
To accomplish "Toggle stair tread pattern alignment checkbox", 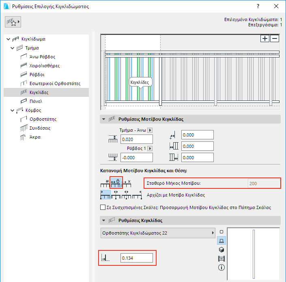I will click(103, 207).
